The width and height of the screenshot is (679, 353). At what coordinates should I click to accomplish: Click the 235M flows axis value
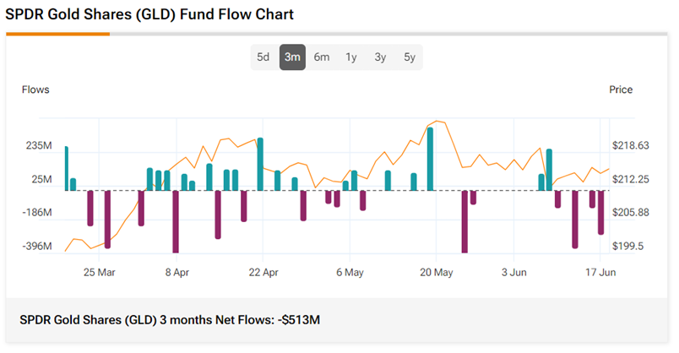pos(39,146)
